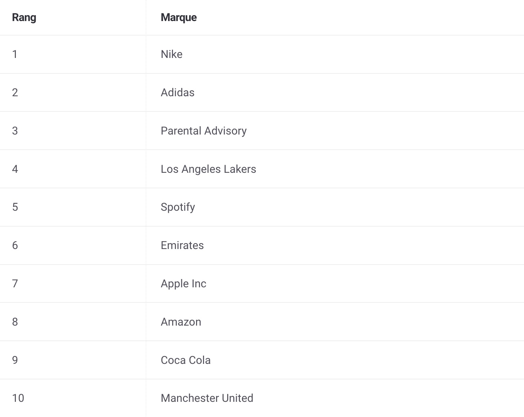Image resolution: width=524 pixels, height=417 pixels.
Task: Click rank number 10 cell
Action: [18, 398]
